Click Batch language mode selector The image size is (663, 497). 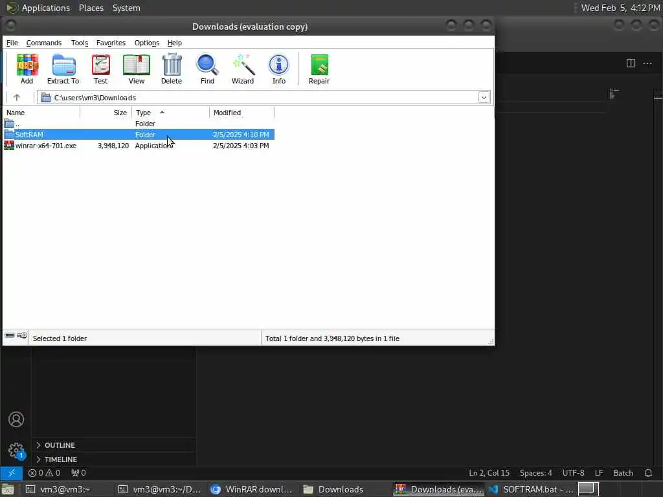tap(623, 473)
